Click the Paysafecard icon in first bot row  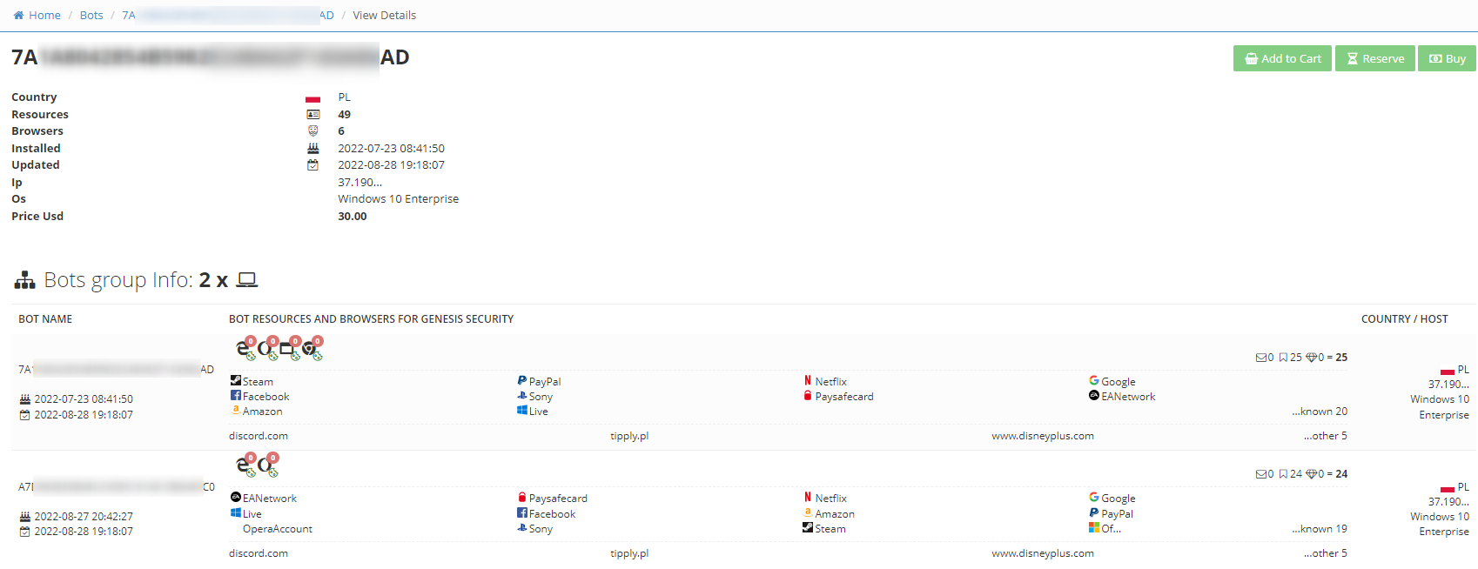click(x=808, y=395)
